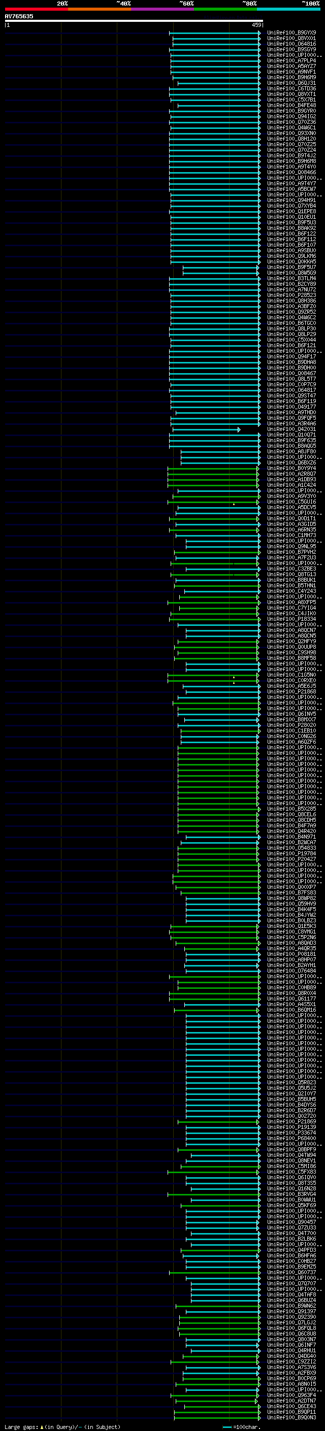Select the UniRef100_B9H6M9 label

[x=291, y=77]
